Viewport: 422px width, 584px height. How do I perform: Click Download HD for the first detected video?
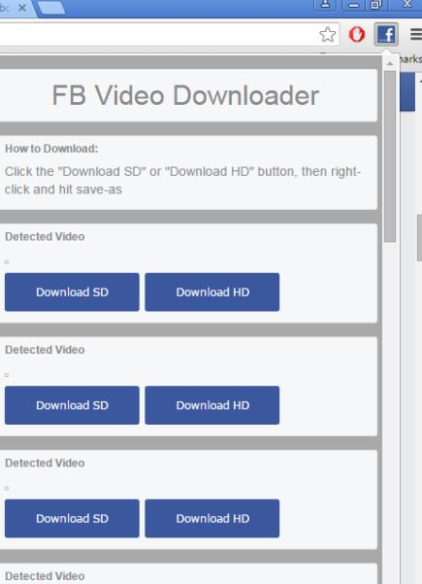coord(211,292)
